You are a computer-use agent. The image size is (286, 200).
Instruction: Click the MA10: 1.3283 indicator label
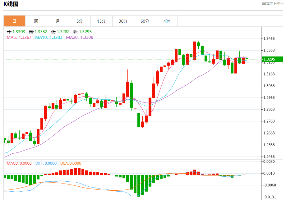coord(49,37)
